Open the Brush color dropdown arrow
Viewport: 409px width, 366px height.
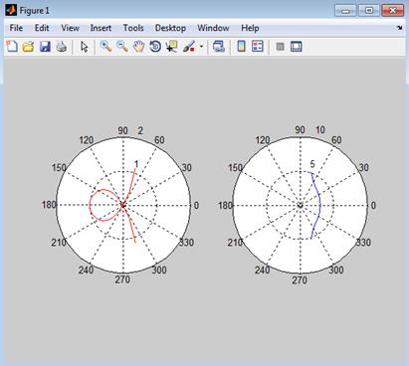pyautogui.click(x=201, y=47)
